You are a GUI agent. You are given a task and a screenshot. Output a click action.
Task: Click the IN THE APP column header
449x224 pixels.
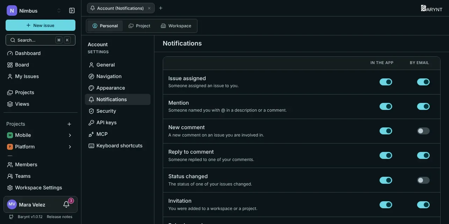(x=382, y=63)
